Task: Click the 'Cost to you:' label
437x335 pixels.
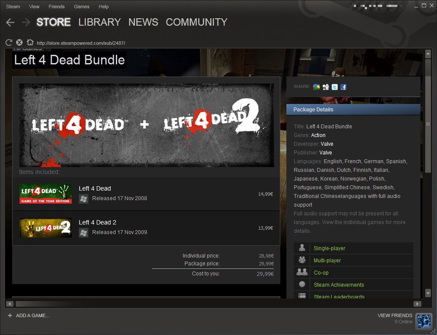Action: click(206, 274)
